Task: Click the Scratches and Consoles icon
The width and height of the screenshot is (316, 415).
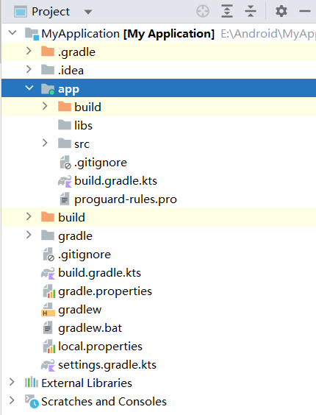Action: point(32,401)
